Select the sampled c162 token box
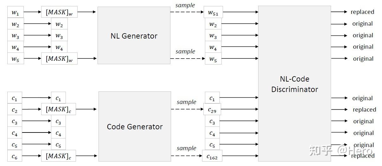 [212, 156]
